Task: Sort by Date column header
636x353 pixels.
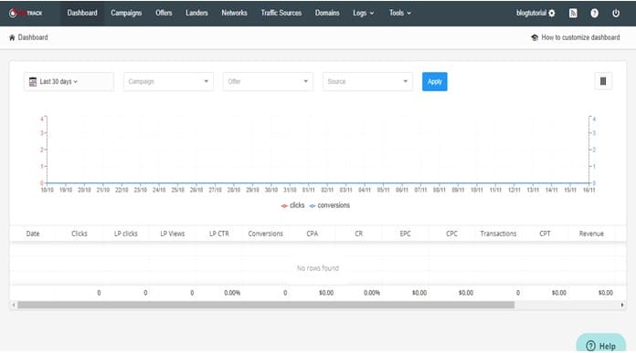Action: 33,234
